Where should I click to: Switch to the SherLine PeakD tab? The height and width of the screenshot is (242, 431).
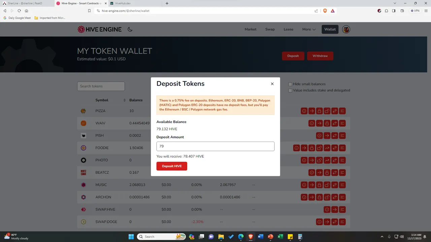[x=26, y=3]
